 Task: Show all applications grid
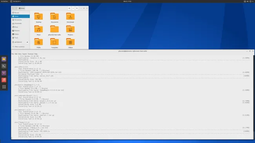(4, 87)
